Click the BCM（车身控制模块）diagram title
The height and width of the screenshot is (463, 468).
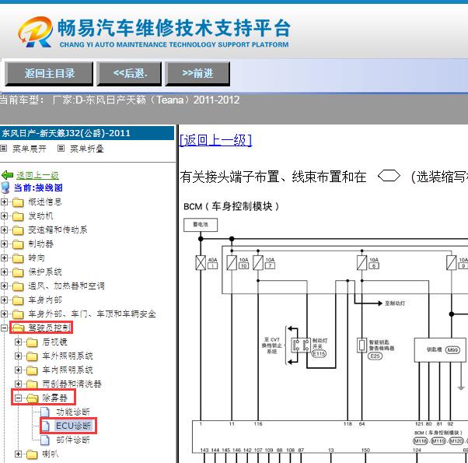pos(232,206)
